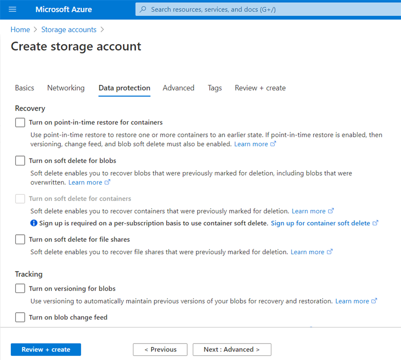Open the portal hamburger menu
Viewport: 401px width, 360px height.
coord(12,9)
